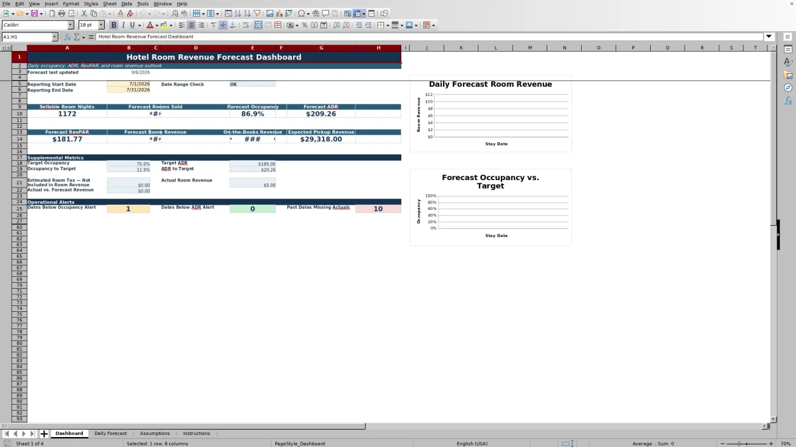Click the 70% zoom level indicator
The image size is (796, 447).
785,444
